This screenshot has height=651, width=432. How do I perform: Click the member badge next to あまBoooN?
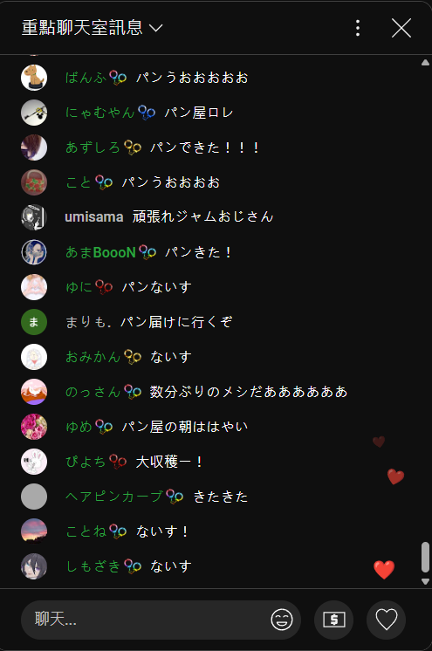click(147, 252)
